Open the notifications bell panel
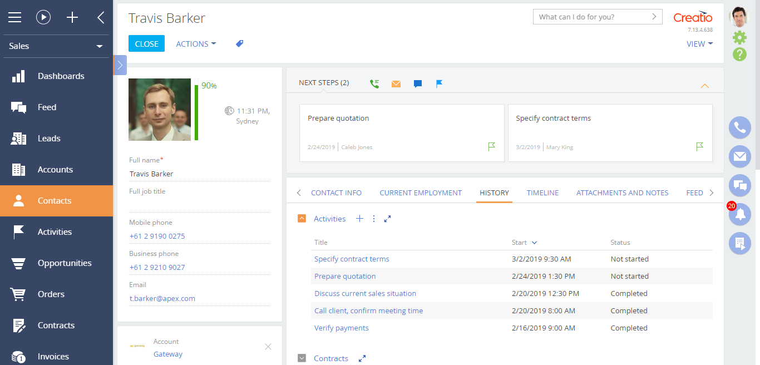The image size is (760, 365). [739, 215]
